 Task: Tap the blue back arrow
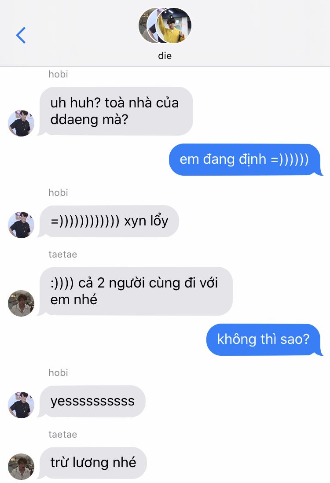21,35
